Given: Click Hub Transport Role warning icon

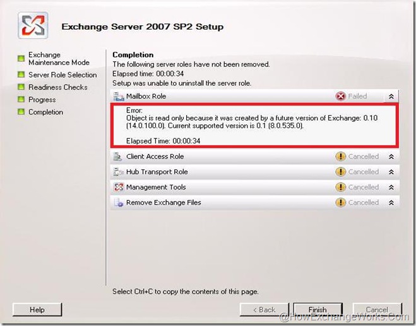Looking at the screenshot, I should coord(340,172).
